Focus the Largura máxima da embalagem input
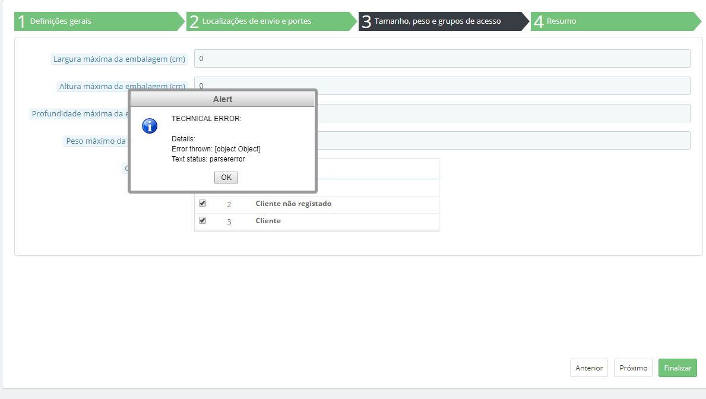The width and height of the screenshot is (706, 399). (x=442, y=59)
